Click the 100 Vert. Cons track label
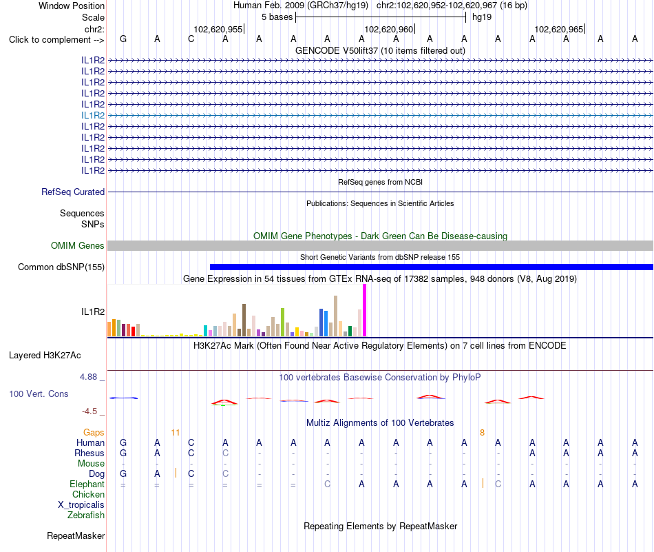This screenshot has width=654, height=552. (39, 393)
